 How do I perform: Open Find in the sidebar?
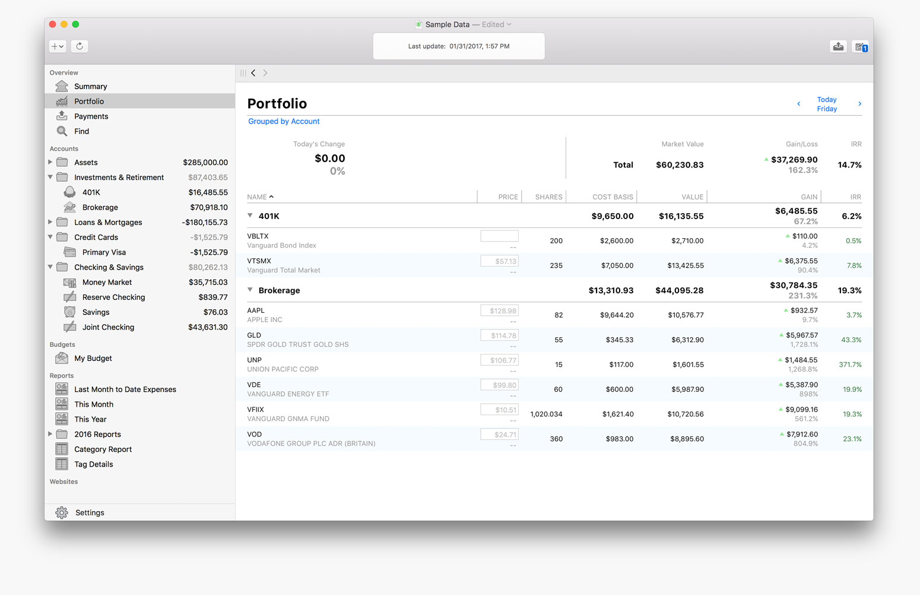pyautogui.click(x=140, y=131)
